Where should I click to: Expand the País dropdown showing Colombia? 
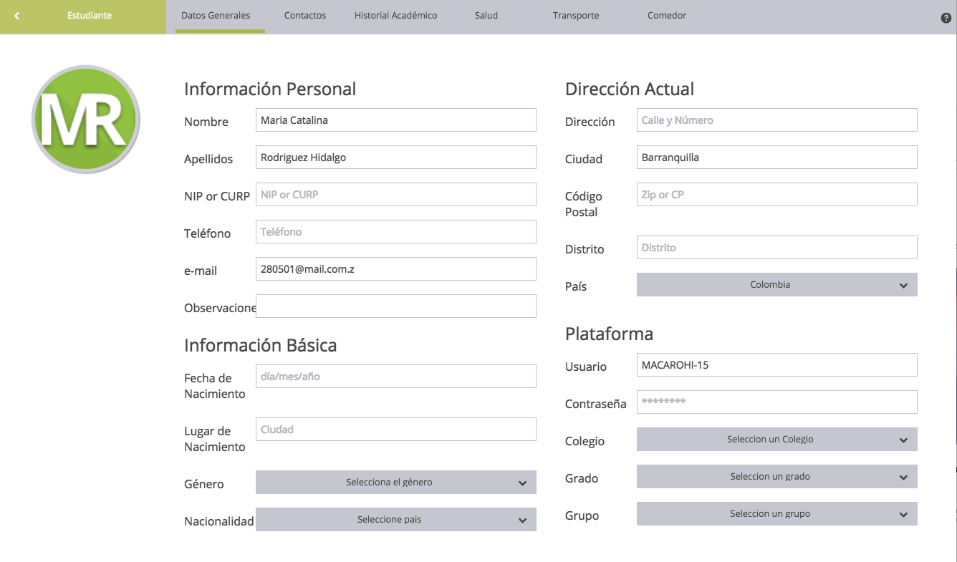[776, 284]
